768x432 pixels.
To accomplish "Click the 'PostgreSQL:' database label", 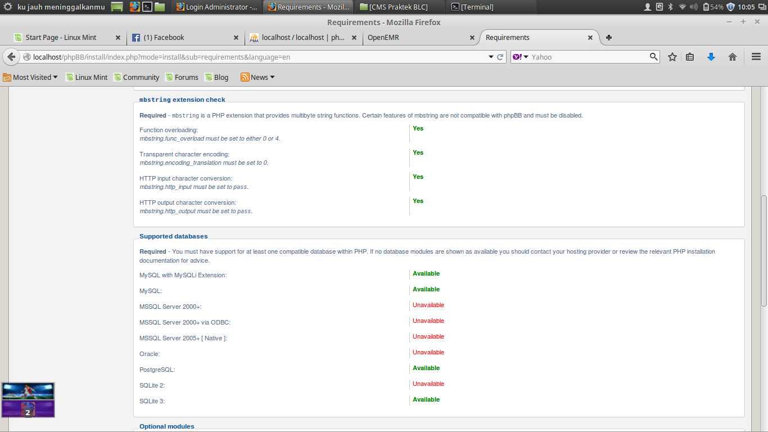I will (157, 370).
